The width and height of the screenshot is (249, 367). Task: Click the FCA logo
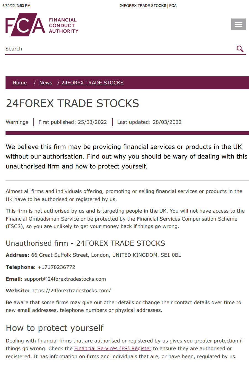point(25,25)
